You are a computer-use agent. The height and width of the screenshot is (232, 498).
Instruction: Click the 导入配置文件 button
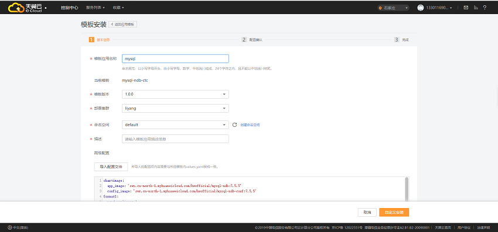click(111, 167)
